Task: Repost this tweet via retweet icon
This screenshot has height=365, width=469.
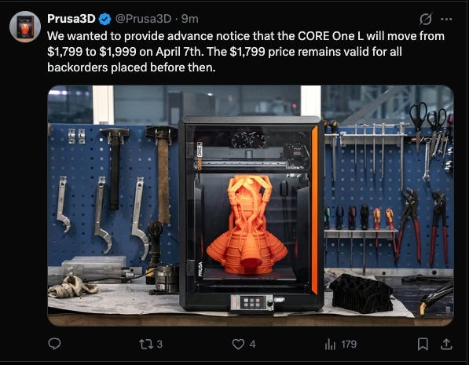Action: [147, 344]
